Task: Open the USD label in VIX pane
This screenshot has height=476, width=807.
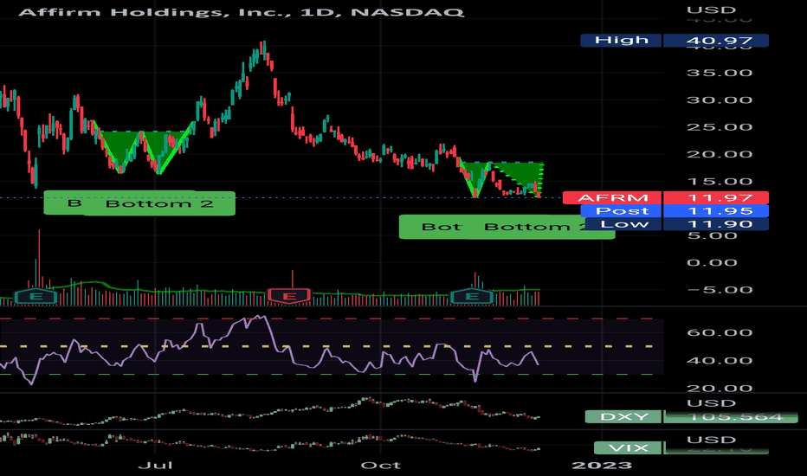Action: [711, 440]
